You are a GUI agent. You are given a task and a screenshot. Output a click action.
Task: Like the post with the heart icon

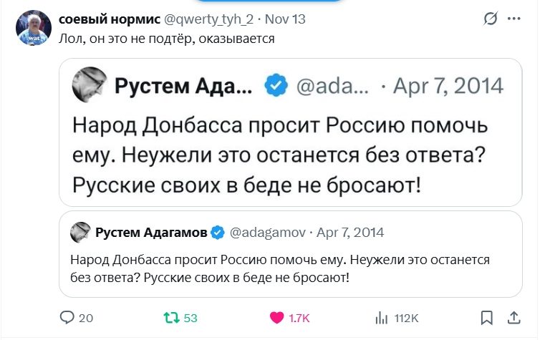pos(277,317)
